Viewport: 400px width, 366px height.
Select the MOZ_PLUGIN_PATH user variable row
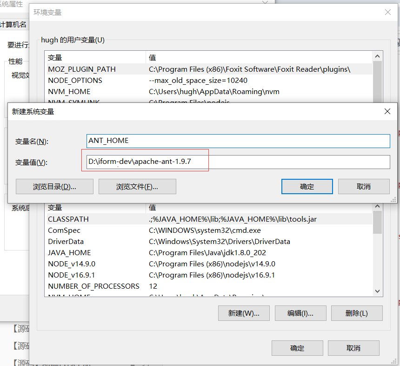point(82,69)
